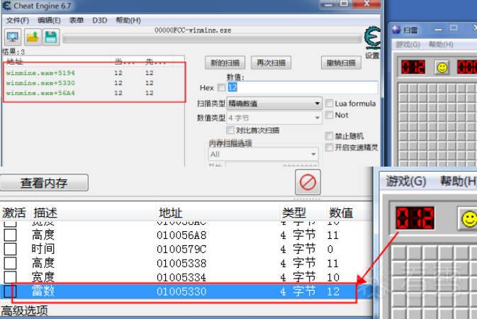The width and height of the screenshot is (477, 319).
Task: Click the 激活 column header
Action: pyautogui.click(x=14, y=213)
